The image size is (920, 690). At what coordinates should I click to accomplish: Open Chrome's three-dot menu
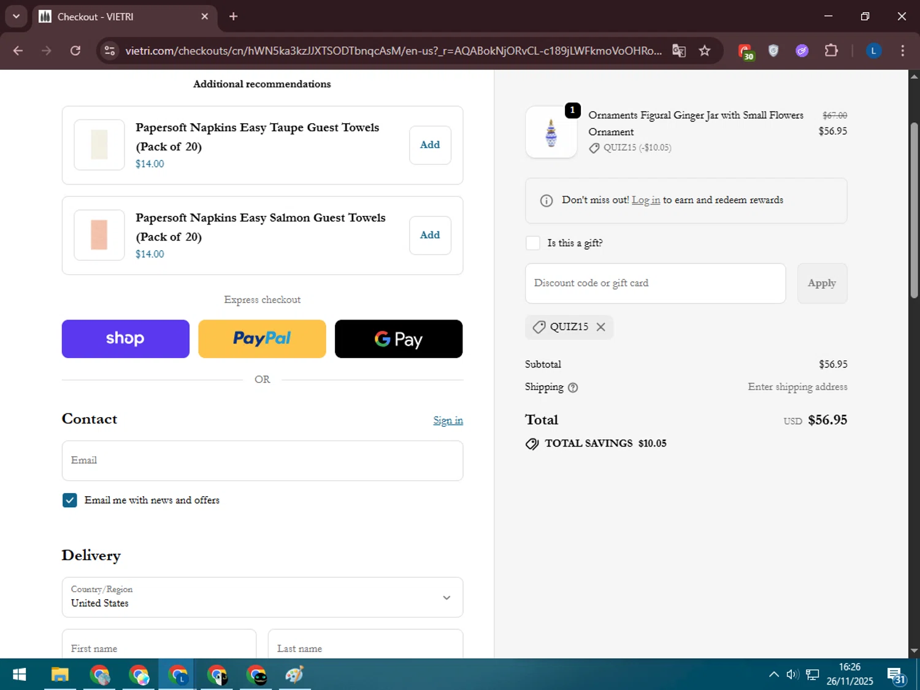point(902,51)
